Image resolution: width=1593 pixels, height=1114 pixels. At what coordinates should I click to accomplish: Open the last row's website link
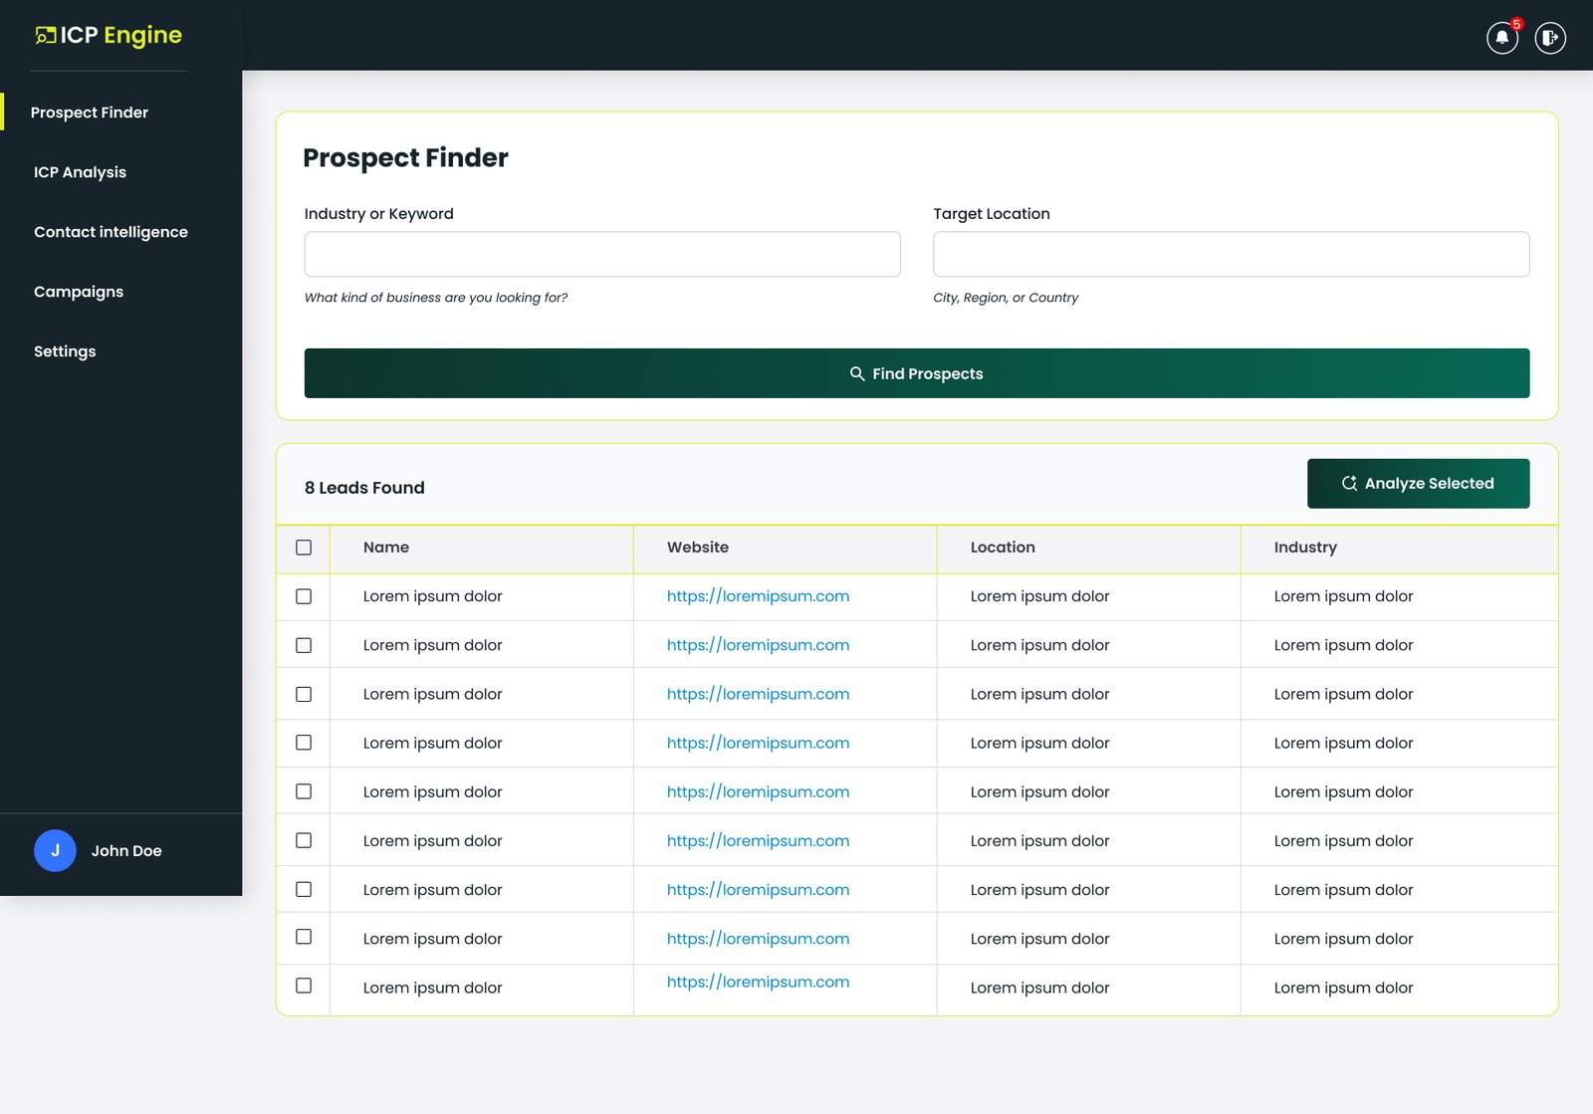[758, 982]
